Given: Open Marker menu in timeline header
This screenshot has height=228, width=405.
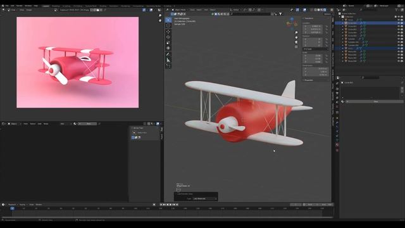Looking at the screenshot, I should pyautogui.click(x=39, y=205).
